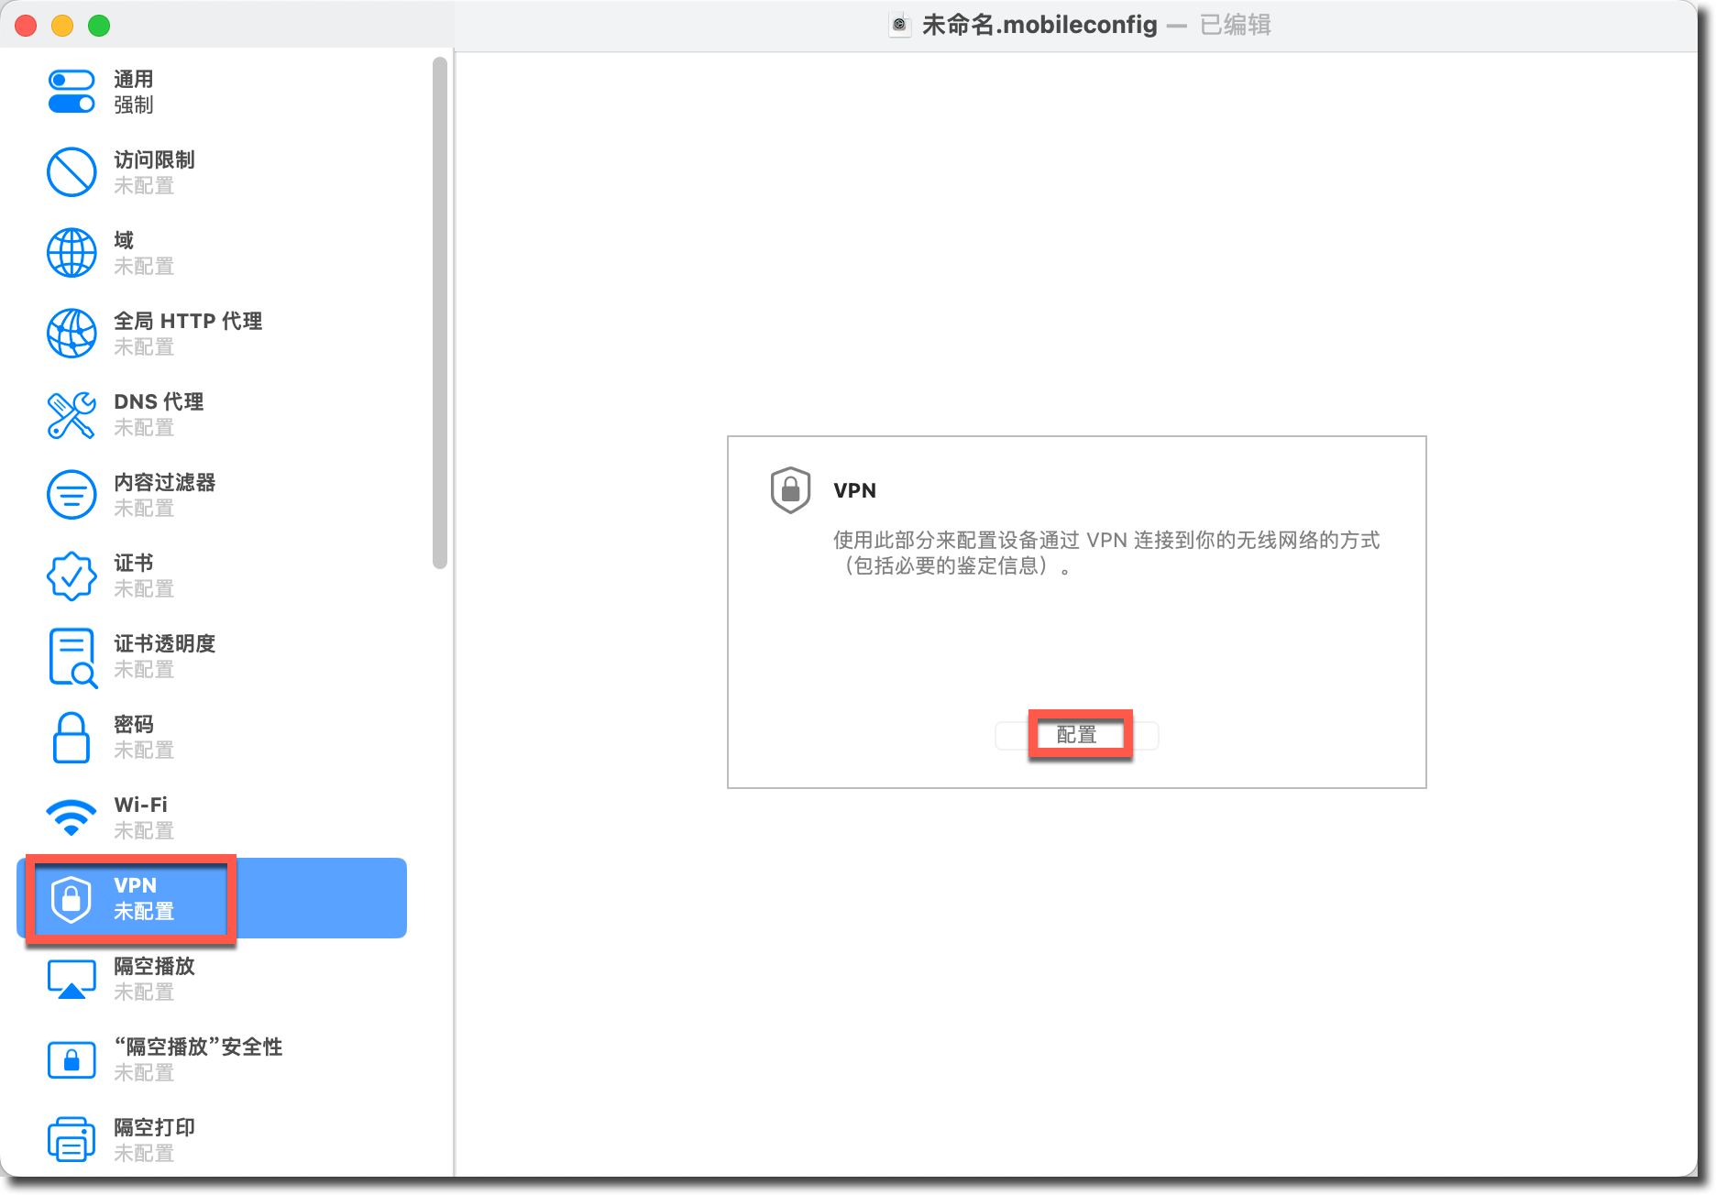Click the 未配置 status under 密码

click(144, 750)
